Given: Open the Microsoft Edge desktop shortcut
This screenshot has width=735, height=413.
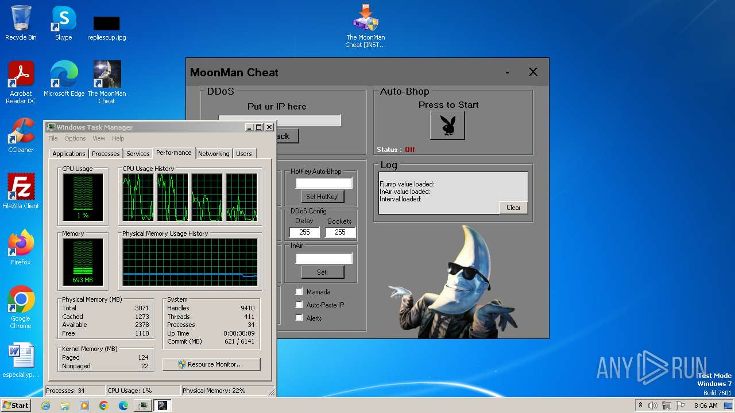Looking at the screenshot, I should click(x=64, y=79).
